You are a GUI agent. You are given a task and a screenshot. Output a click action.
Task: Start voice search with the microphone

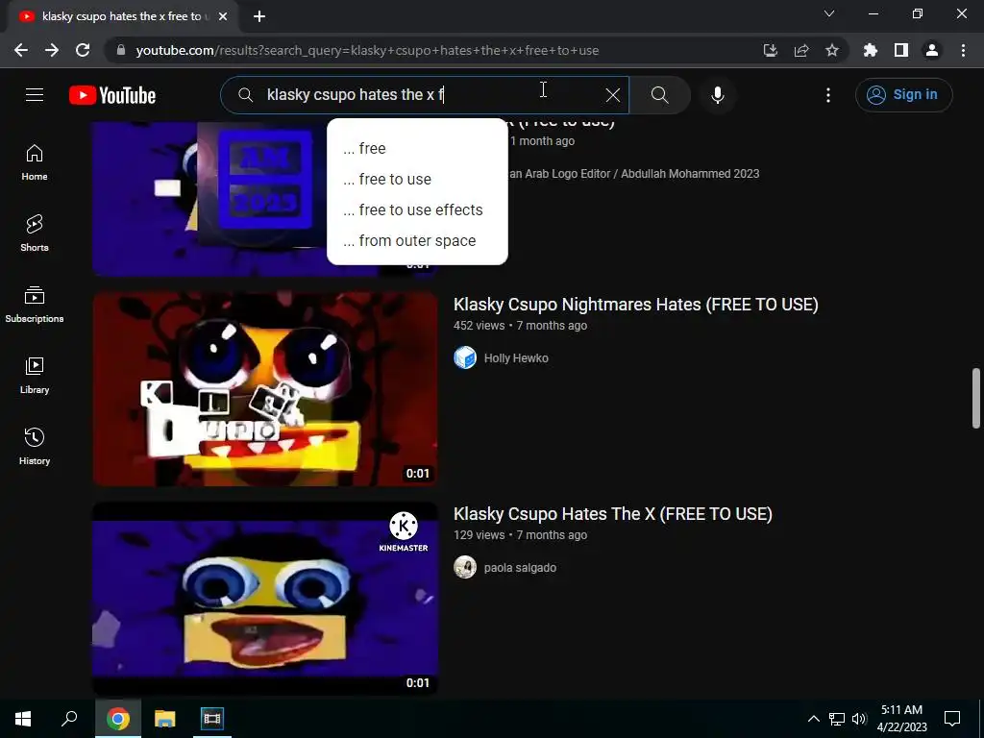(x=717, y=95)
